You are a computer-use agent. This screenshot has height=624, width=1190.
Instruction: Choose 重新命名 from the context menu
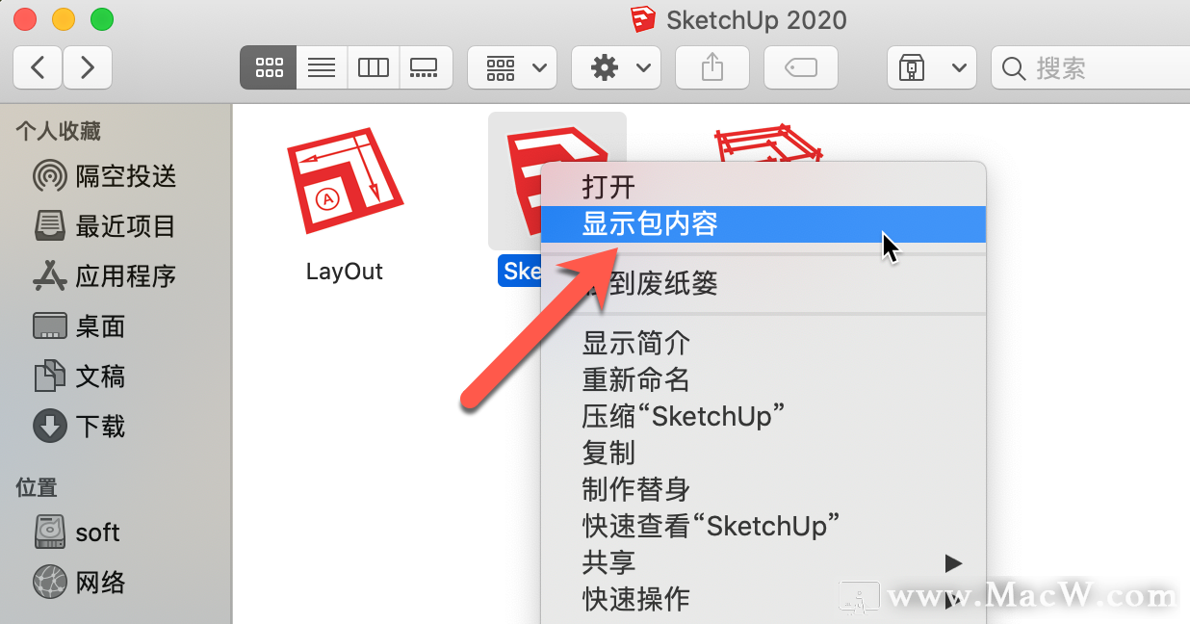click(763, 379)
